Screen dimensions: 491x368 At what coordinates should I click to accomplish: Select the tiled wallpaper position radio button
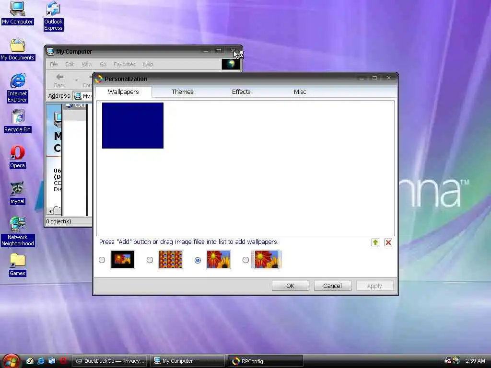point(150,260)
